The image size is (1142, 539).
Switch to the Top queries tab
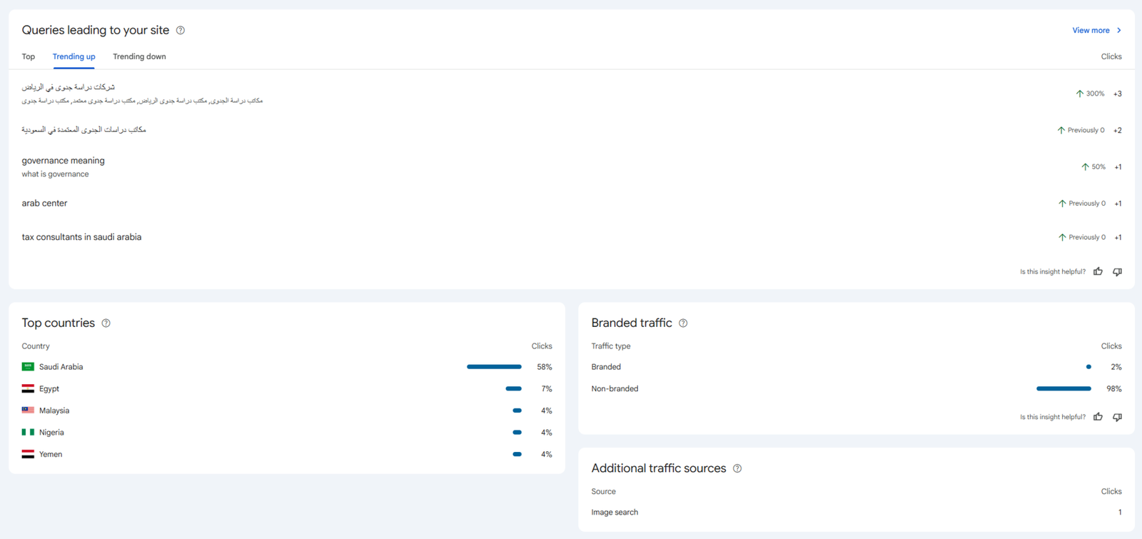29,56
